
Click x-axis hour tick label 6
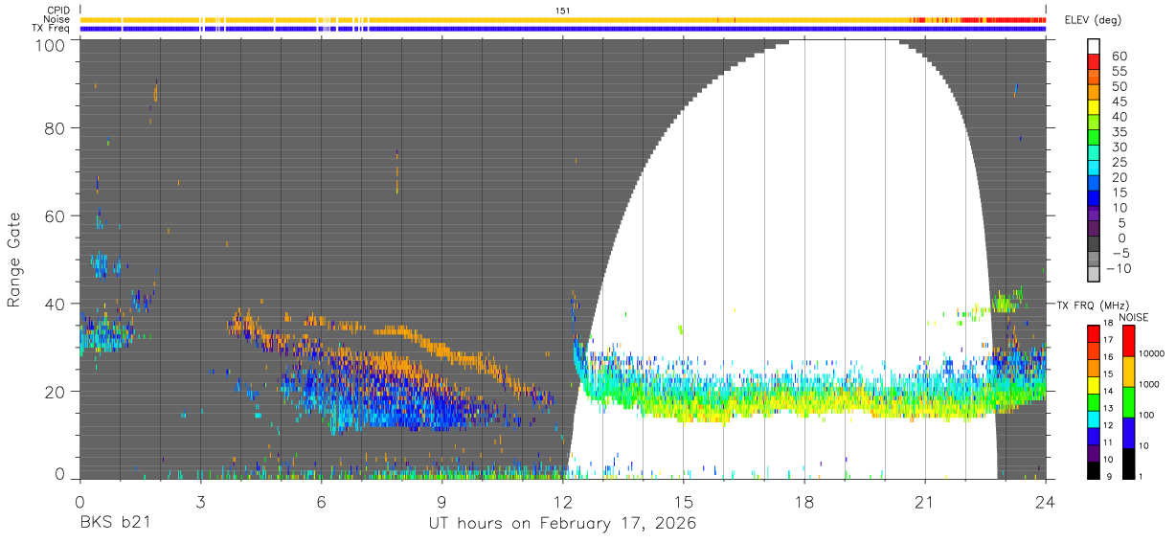(x=321, y=501)
